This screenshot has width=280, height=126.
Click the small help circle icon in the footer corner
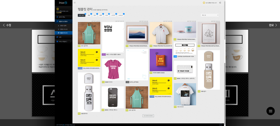221,125
